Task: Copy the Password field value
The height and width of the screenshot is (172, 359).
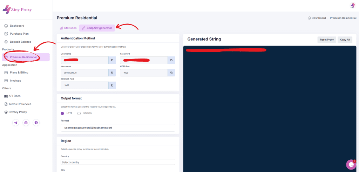Action: pos(171,60)
